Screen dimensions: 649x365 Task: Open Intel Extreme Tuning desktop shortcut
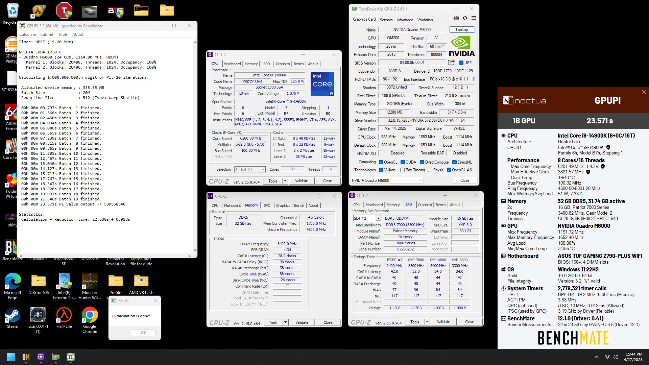coord(64,286)
